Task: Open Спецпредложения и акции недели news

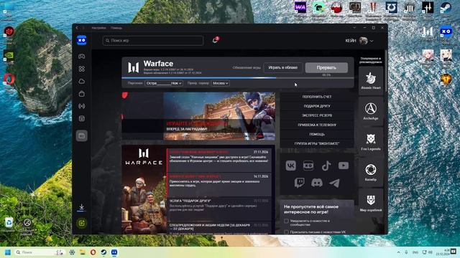Action: coord(218,228)
